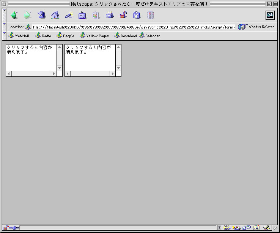Open the My Netscape icon
Viewport: 280px width, 233px height.
coord(82,15)
